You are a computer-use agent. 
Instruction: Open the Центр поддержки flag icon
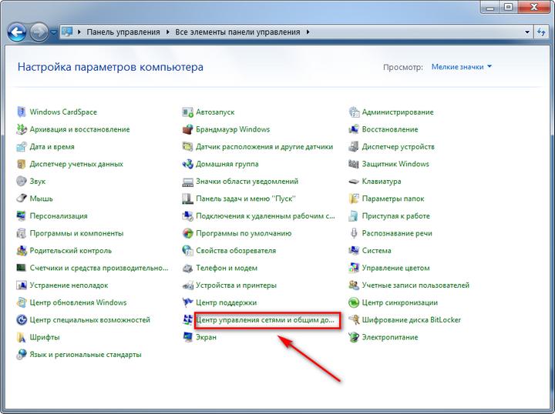pyautogui.click(x=187, y=302)
